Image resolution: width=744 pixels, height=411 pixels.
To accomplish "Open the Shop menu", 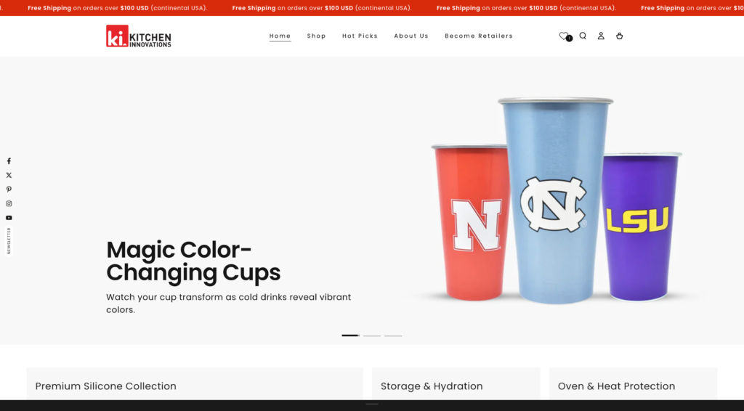I will [316, 36].
